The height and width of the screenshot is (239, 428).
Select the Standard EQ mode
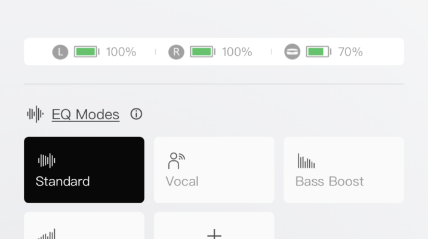(84, 170)
